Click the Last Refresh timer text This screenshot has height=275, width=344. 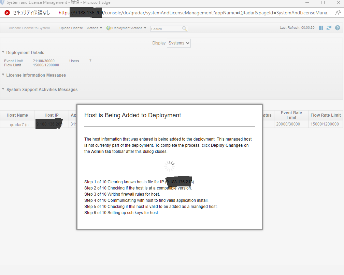point(297,28)
